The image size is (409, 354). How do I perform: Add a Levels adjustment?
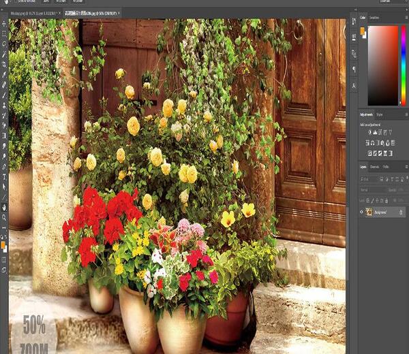tap(375, 132)
